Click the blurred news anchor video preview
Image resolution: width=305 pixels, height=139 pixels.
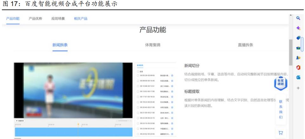tap(73, 90)
